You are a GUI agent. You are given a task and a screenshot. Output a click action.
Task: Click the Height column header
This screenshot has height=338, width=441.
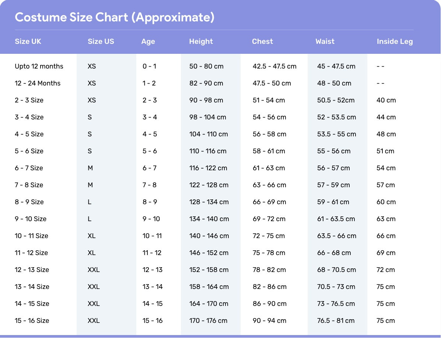[x=201, y=42]
